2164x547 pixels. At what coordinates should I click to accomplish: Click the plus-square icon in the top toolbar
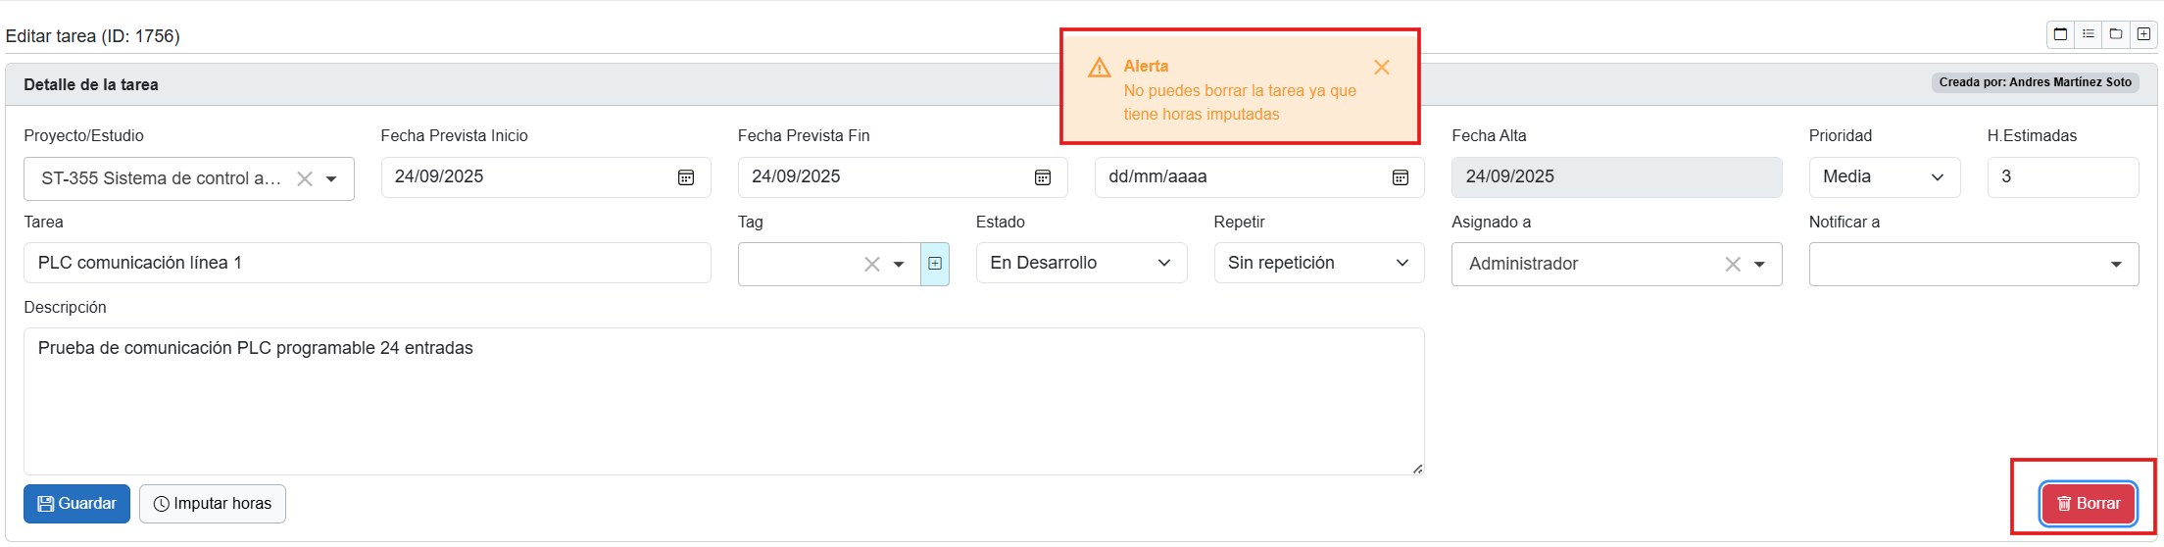[2143, 34]
